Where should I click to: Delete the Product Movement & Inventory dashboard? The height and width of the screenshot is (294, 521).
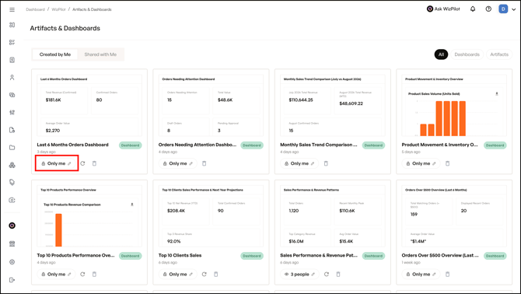[448, 163]
